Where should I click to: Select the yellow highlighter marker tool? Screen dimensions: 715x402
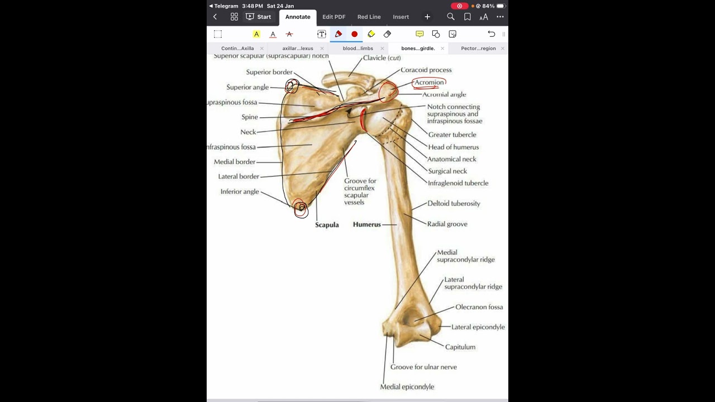tap(371, 34)
